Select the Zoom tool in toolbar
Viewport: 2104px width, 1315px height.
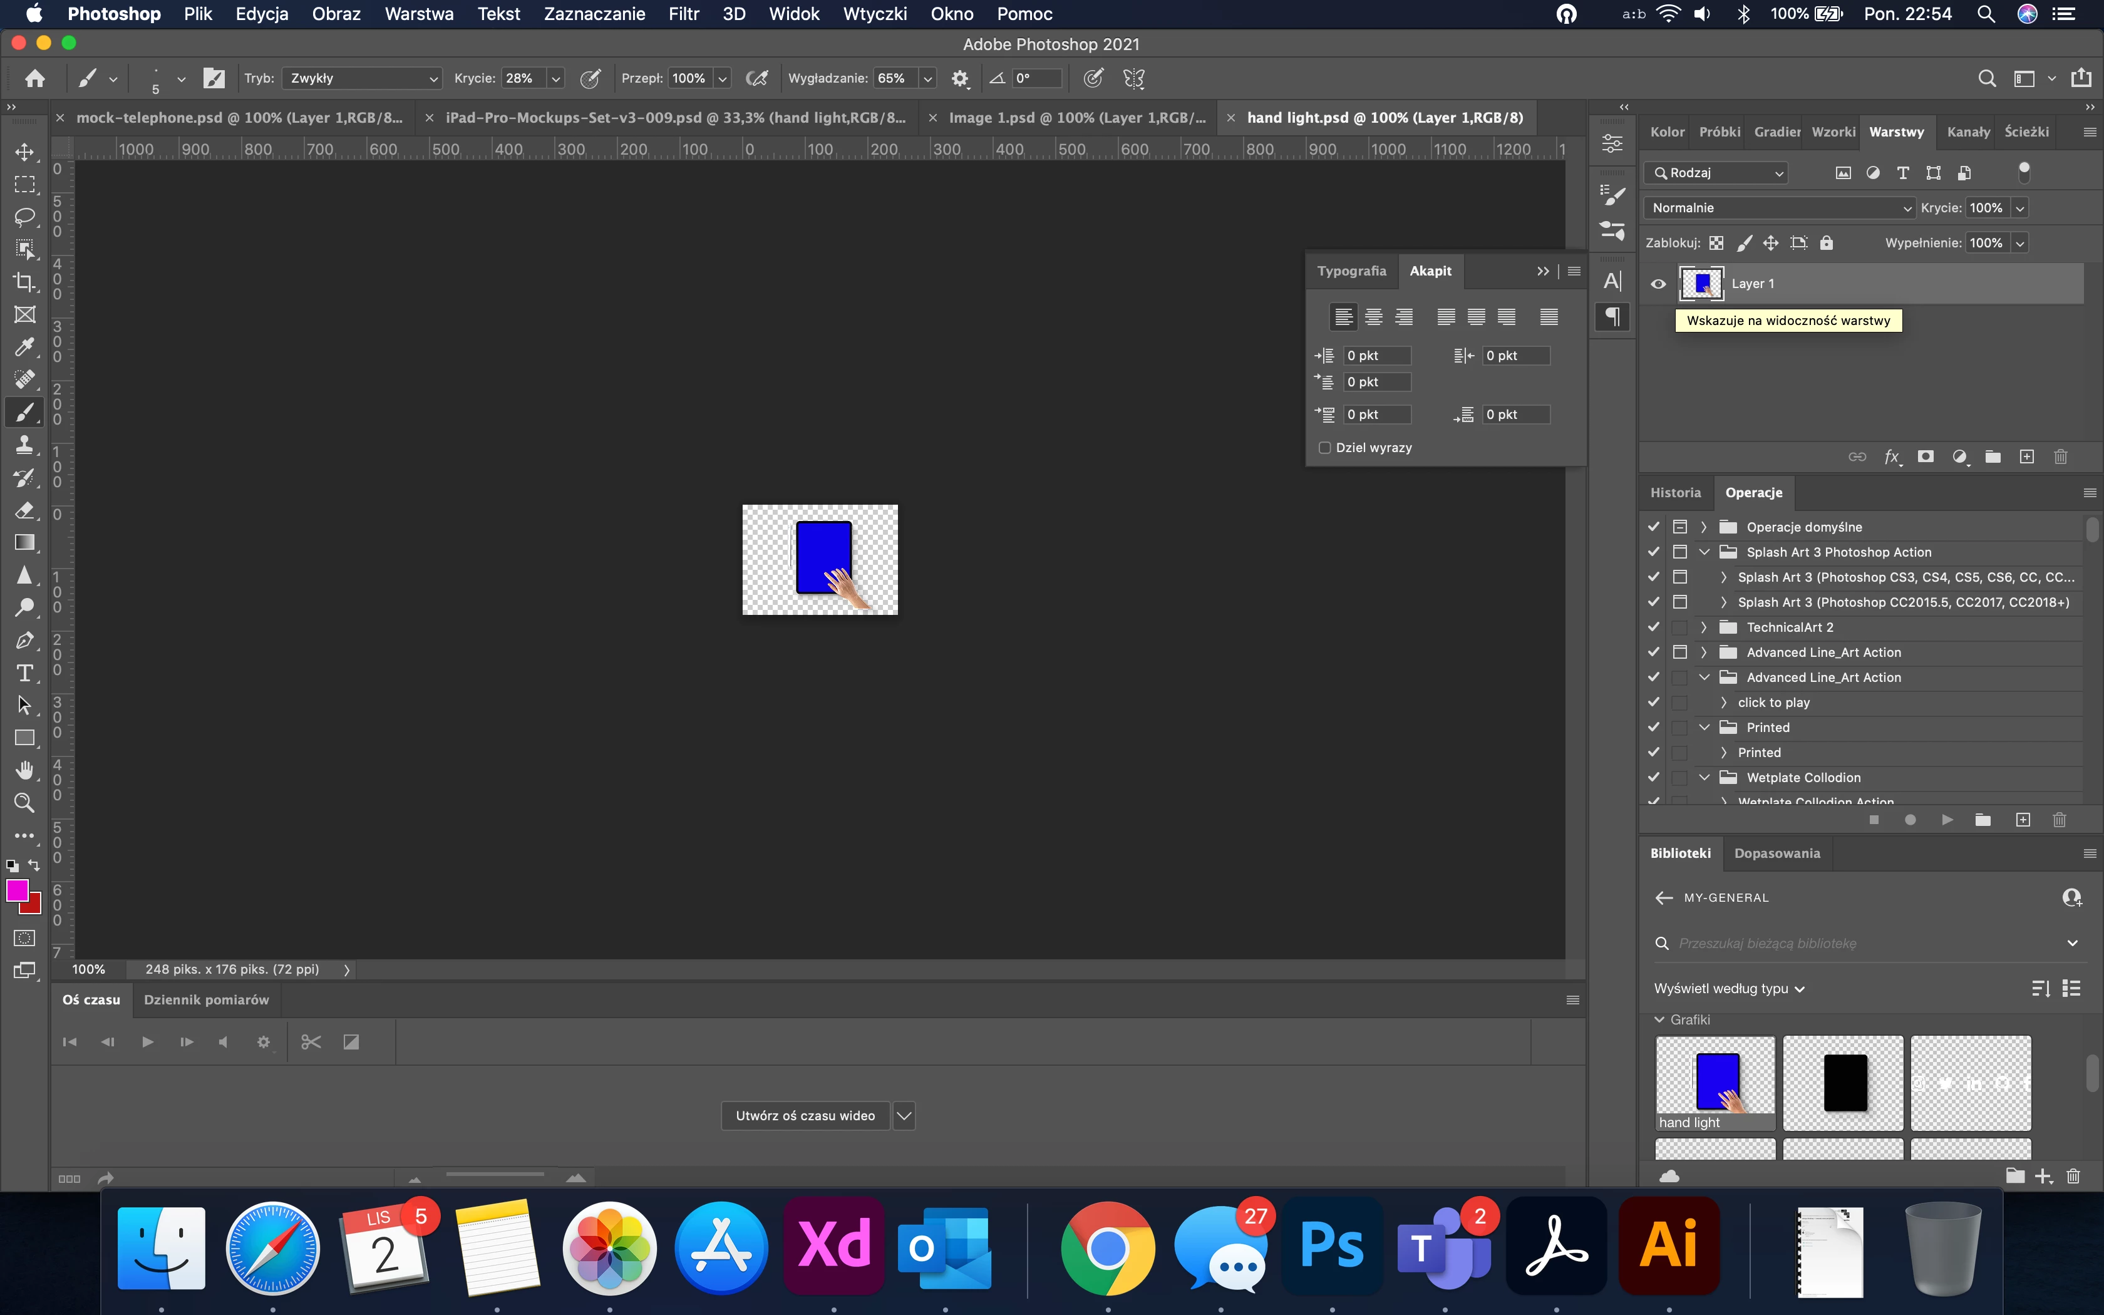click(x=24, y=802)
